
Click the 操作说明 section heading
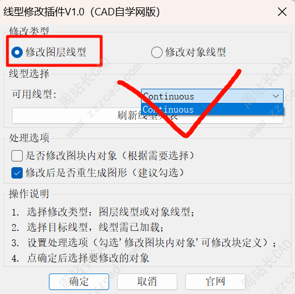point(29,194)
